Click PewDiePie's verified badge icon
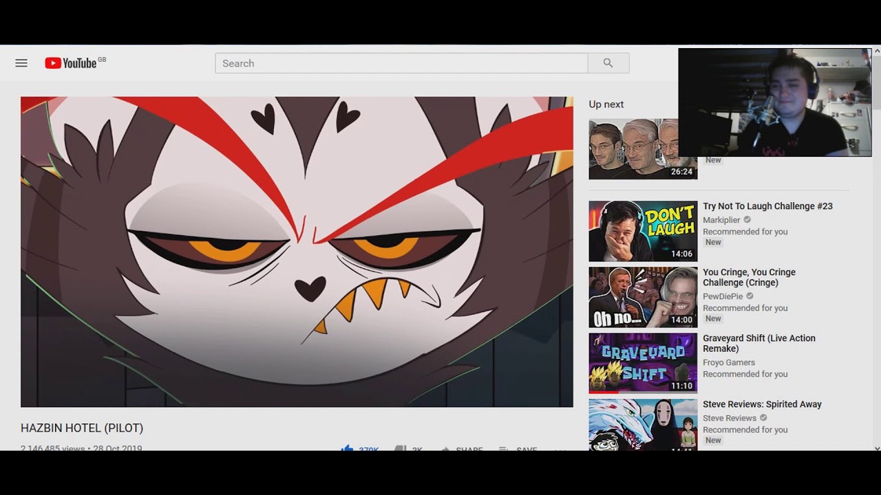 [750, 296]
